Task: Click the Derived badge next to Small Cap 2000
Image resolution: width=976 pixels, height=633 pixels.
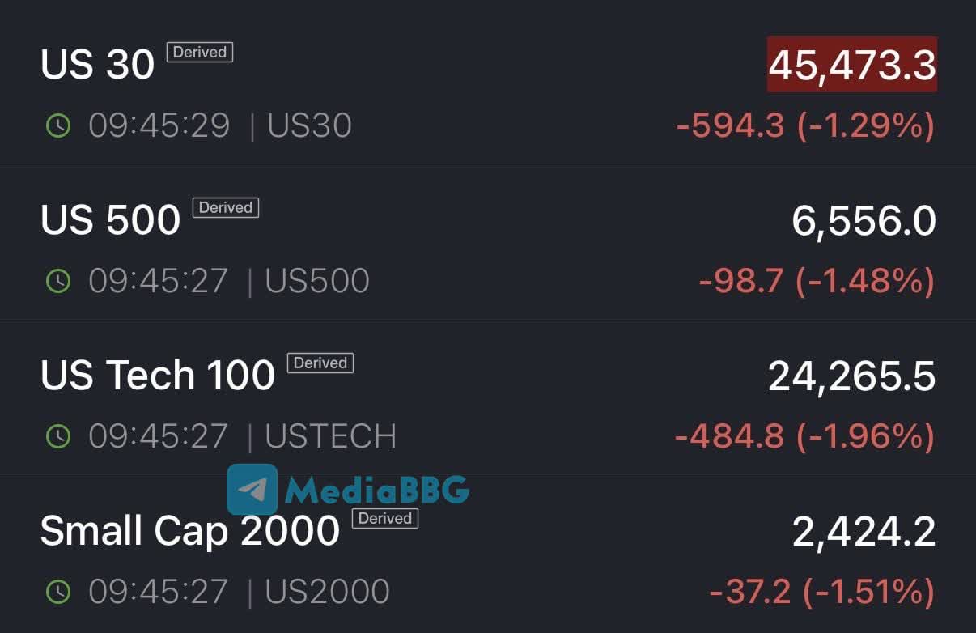Action: (385, 519)
